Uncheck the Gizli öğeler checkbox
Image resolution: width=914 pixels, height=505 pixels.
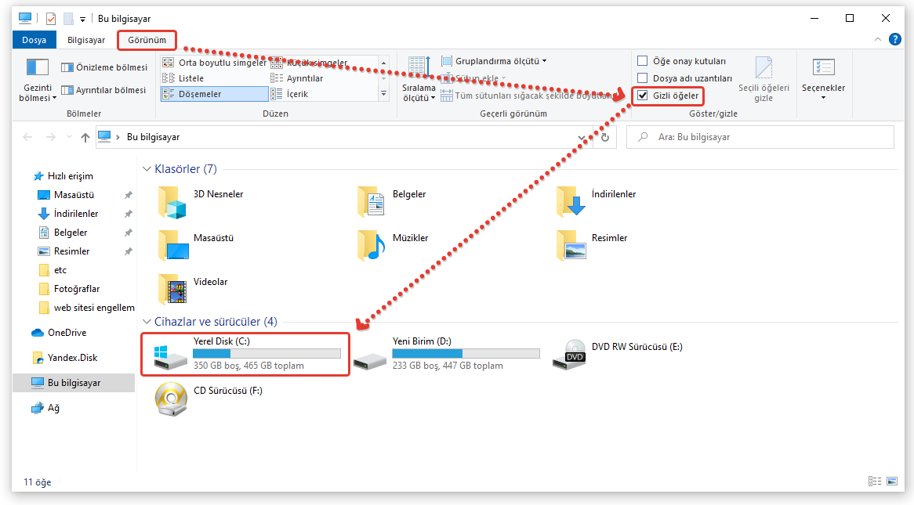tap(643, 96)
